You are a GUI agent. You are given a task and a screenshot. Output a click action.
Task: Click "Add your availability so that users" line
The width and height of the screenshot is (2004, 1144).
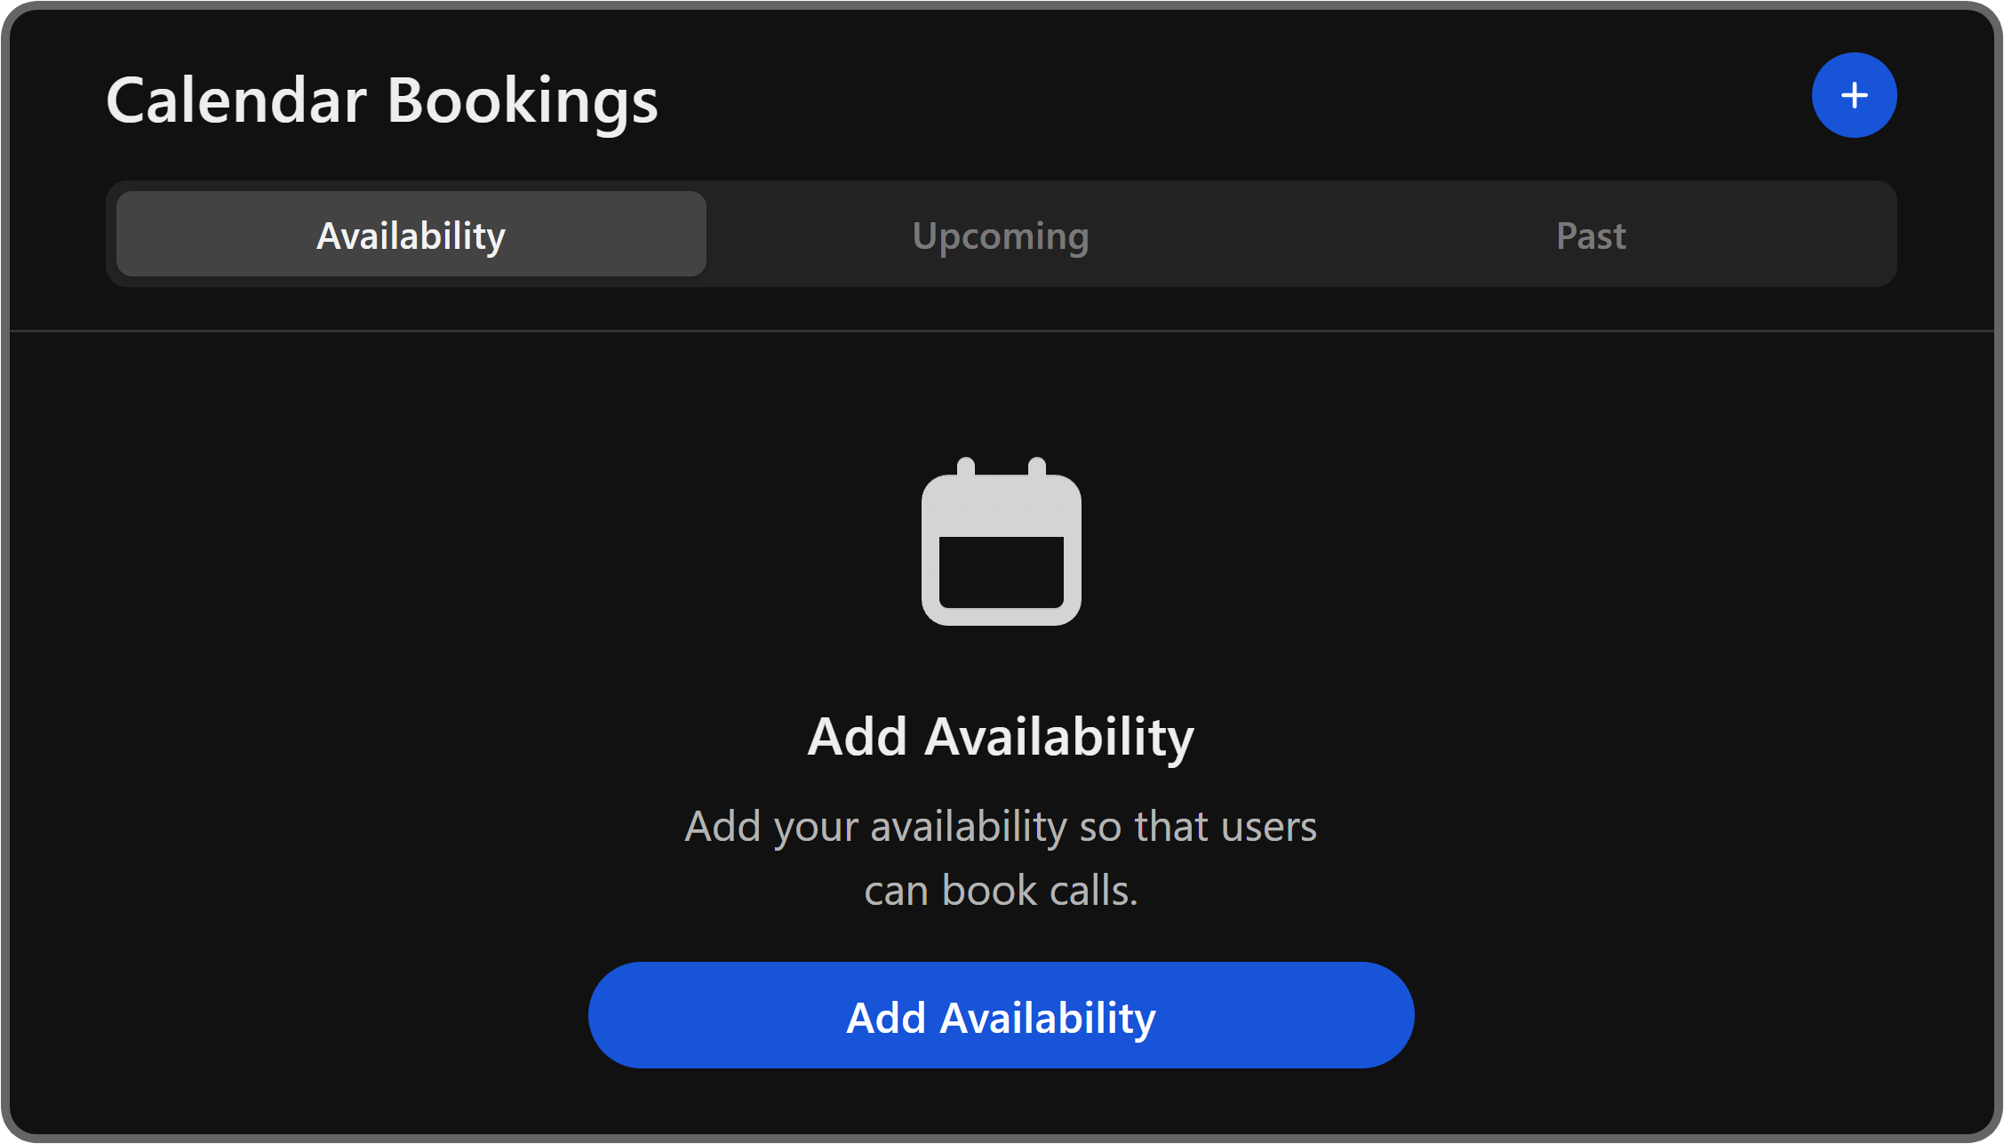(1001, 827)
